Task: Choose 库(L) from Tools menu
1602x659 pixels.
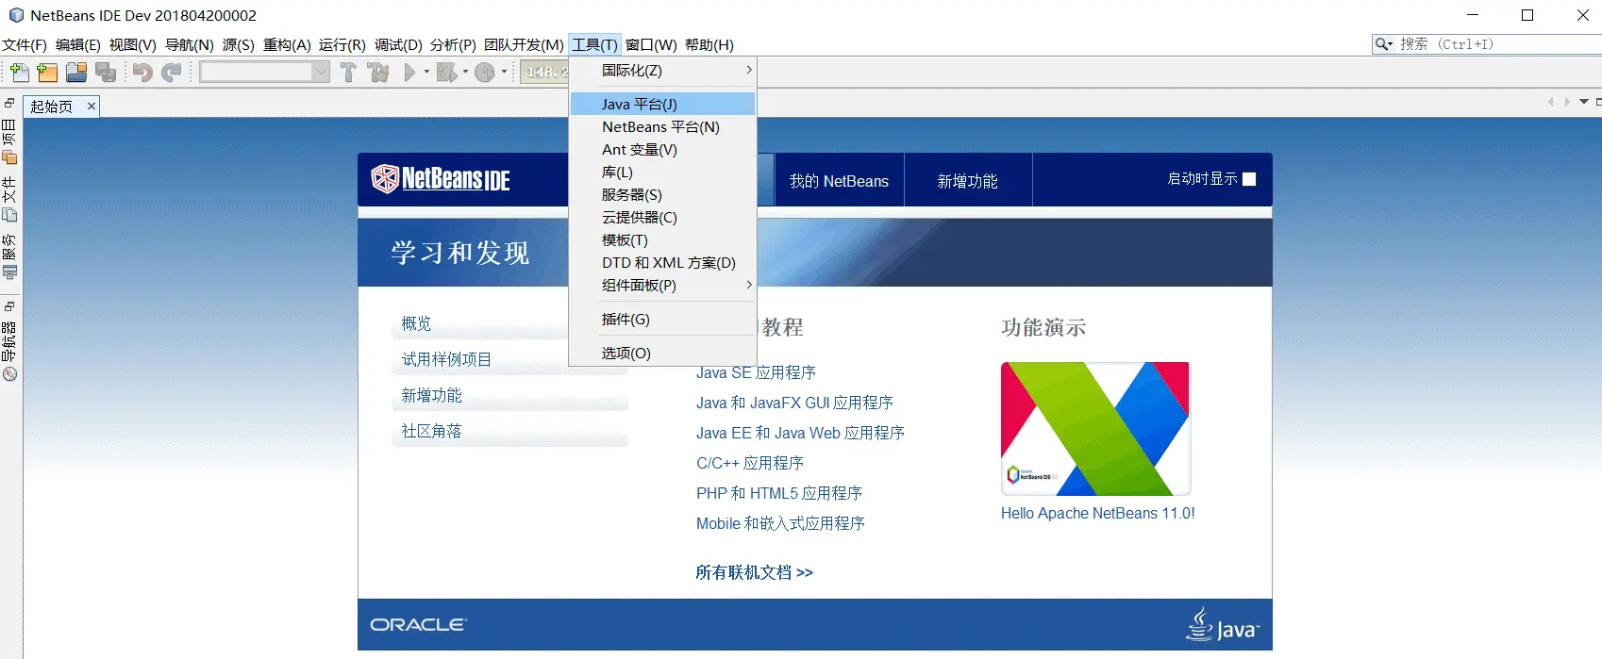Action: 662,173
